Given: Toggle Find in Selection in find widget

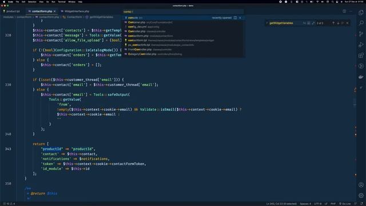Looking at the screenshot, I should [343, 23].
